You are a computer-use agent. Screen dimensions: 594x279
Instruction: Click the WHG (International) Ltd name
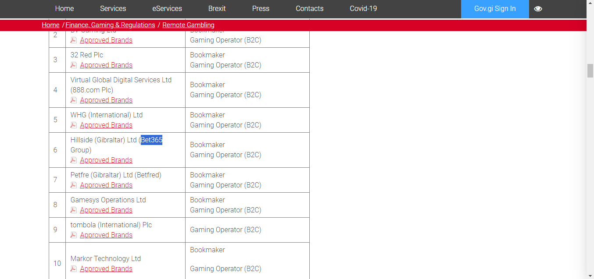[107, 115]
